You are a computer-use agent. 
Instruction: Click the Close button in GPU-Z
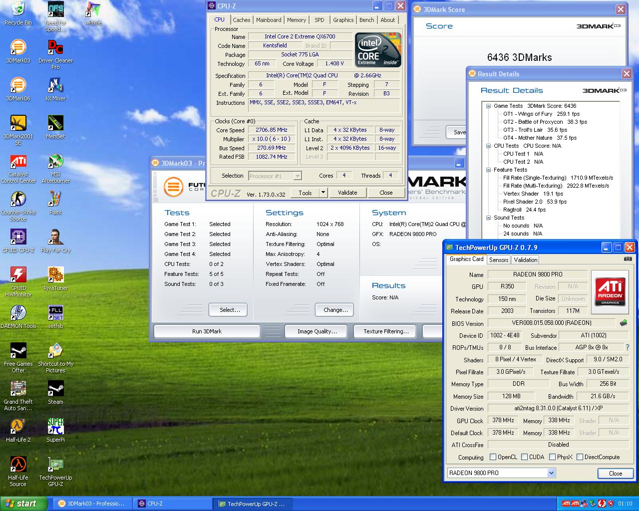click(616, 474)
